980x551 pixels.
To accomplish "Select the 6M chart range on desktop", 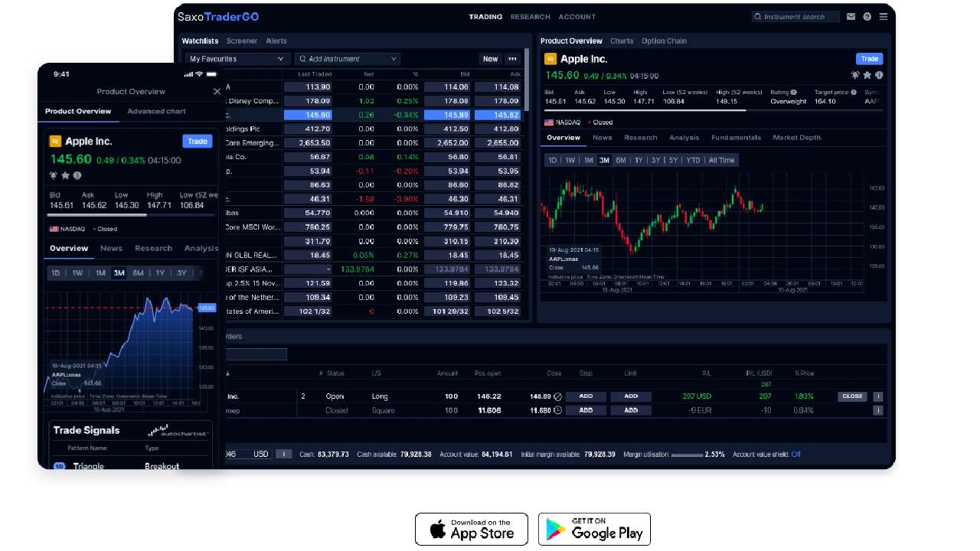I will [620, 161].
